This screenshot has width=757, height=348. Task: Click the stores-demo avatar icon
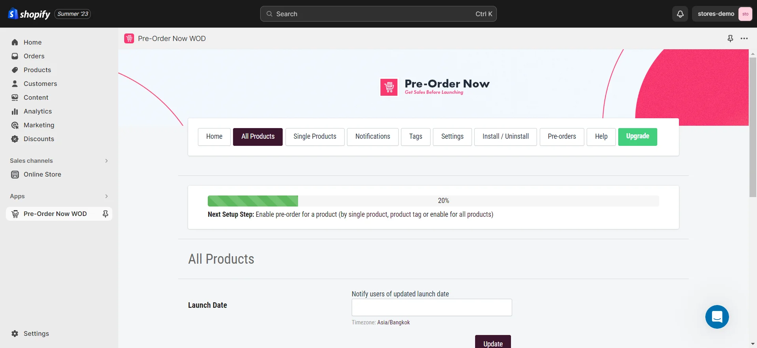(x=745, y=14)
